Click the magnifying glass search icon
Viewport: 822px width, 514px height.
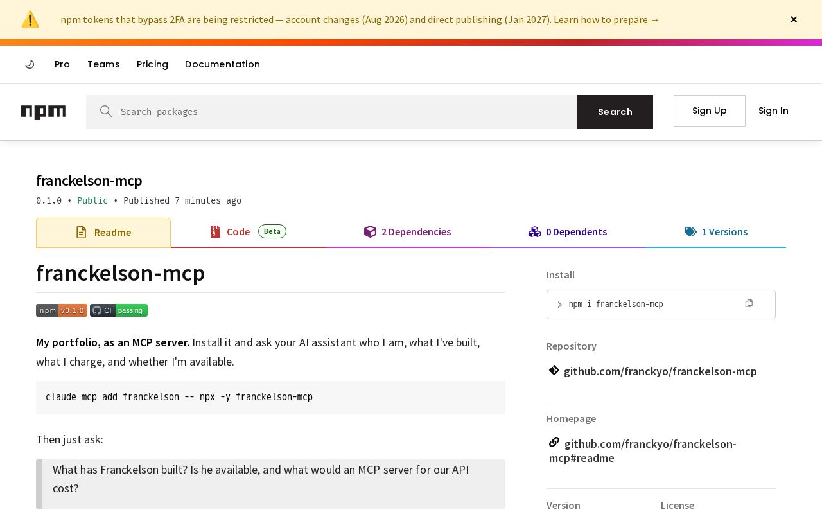[x=106, y=111]
